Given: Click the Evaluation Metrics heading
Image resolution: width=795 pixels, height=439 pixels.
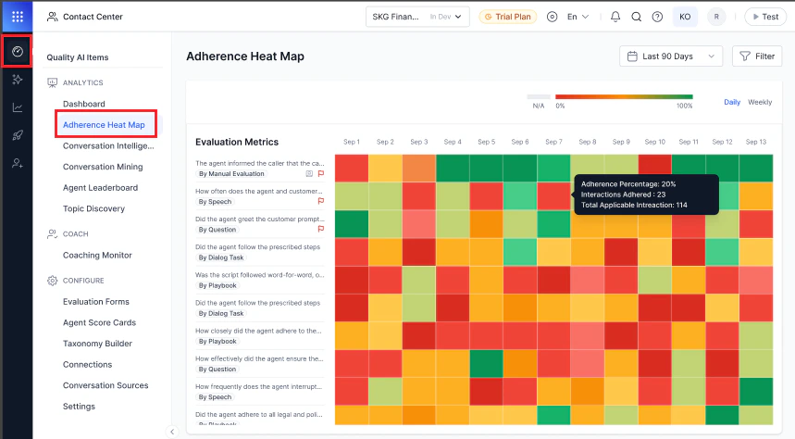Looking at the screenshot, I should (237, 142).
